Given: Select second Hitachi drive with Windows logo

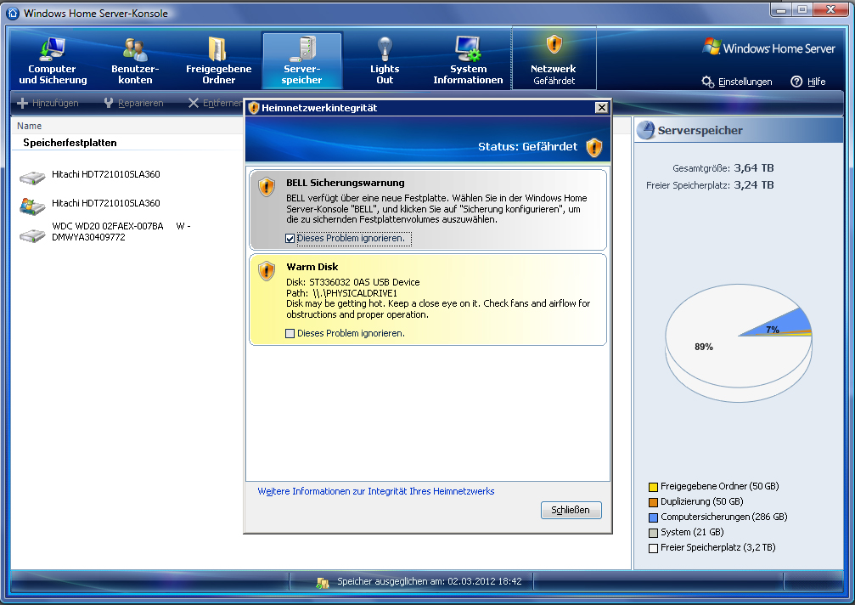Looking at the screenshot, I should pos(32,206).
